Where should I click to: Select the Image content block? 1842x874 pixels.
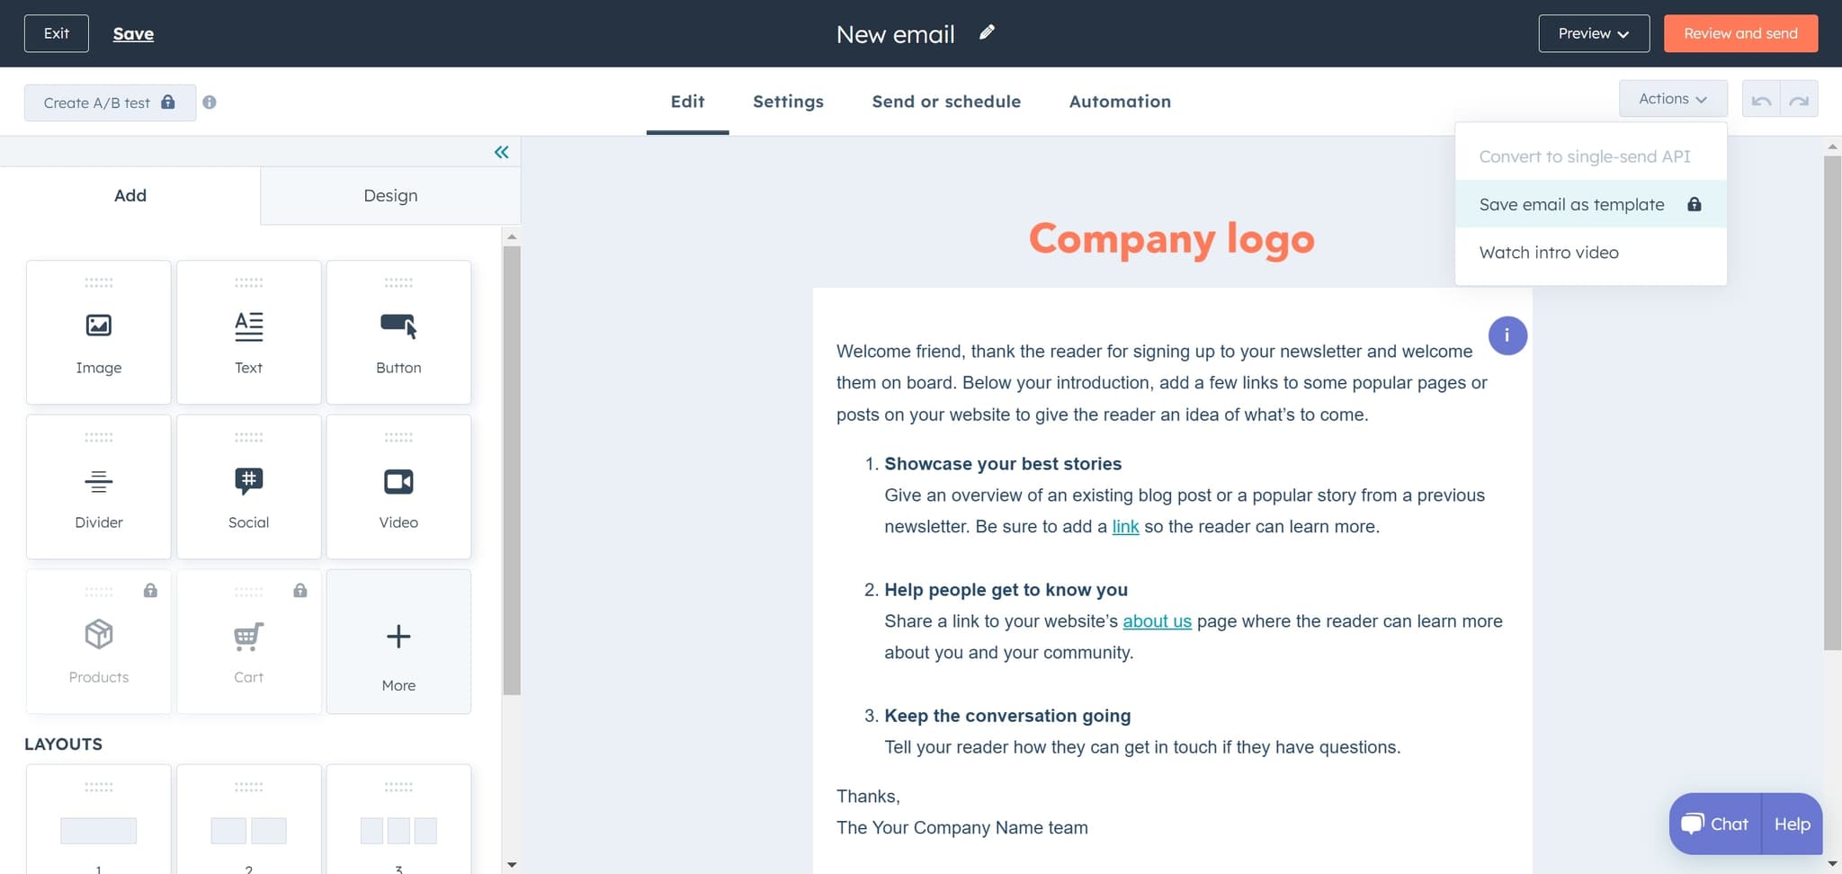coord(99,333)
